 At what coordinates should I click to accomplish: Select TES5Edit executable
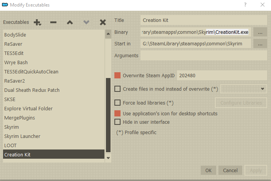click(54, 53)
